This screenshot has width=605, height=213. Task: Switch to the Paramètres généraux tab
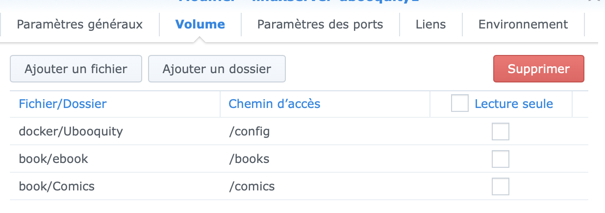pos(80,25)
